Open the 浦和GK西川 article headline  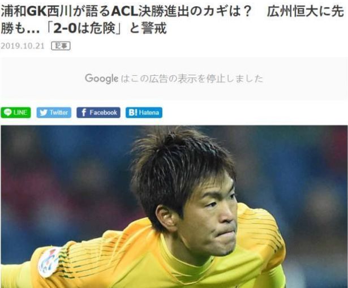tap(172, 20)
